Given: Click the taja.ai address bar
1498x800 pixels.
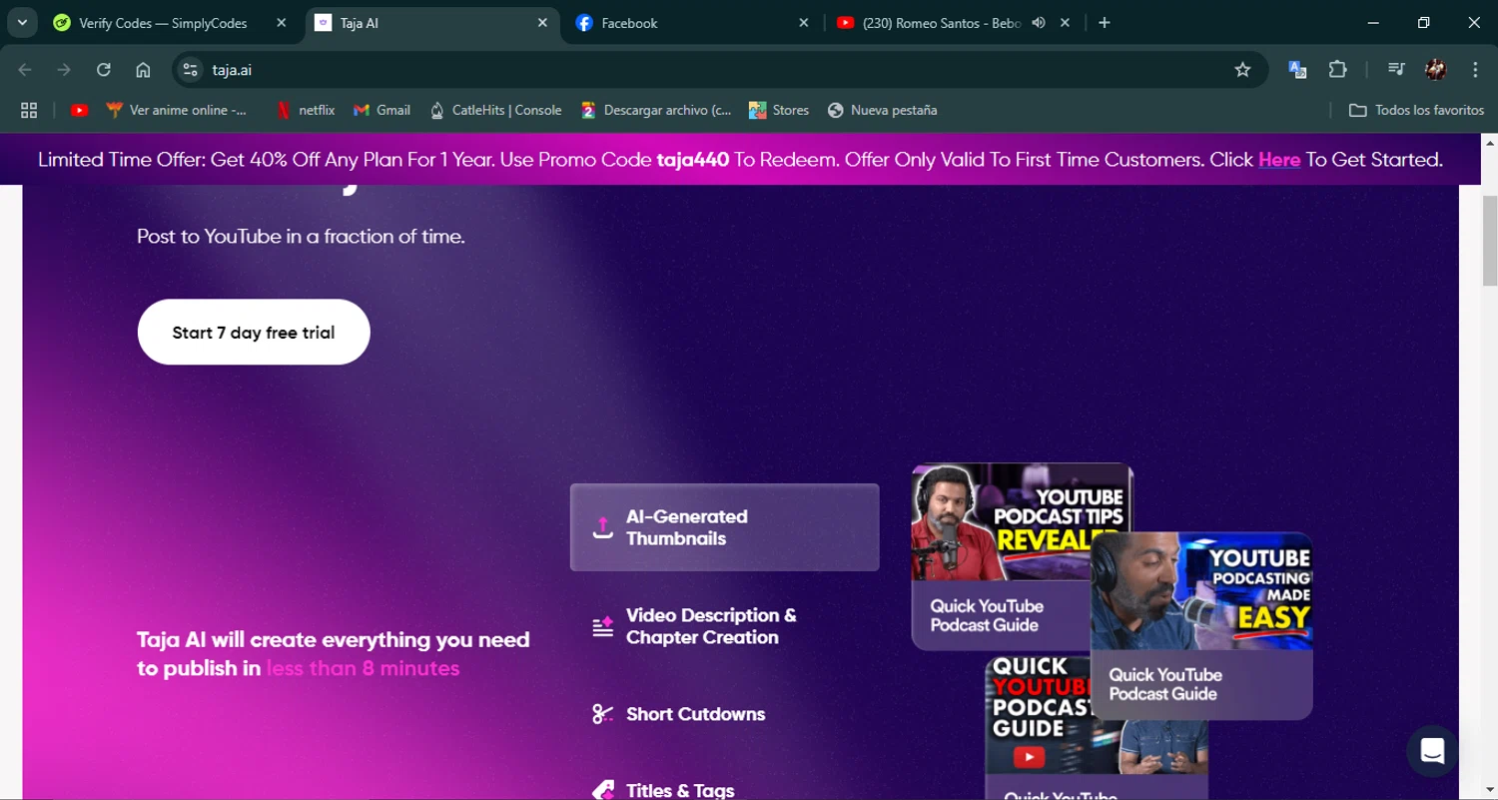Looking at the screenshot, I should (x=719, y=70).
